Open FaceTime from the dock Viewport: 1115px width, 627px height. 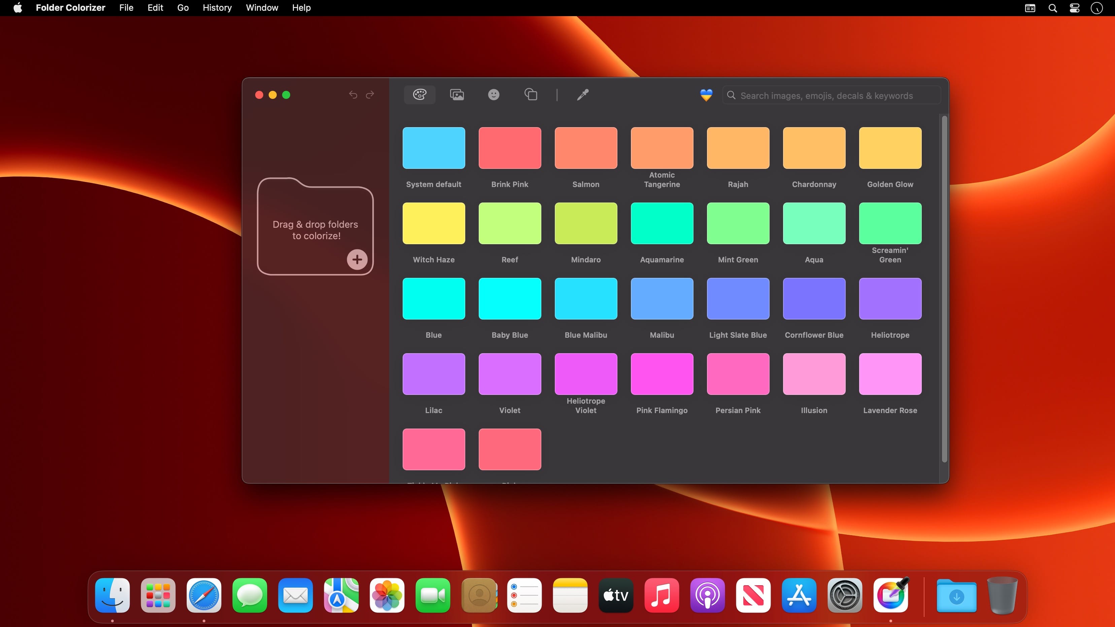pyautogui.click(x=433, y=595)
